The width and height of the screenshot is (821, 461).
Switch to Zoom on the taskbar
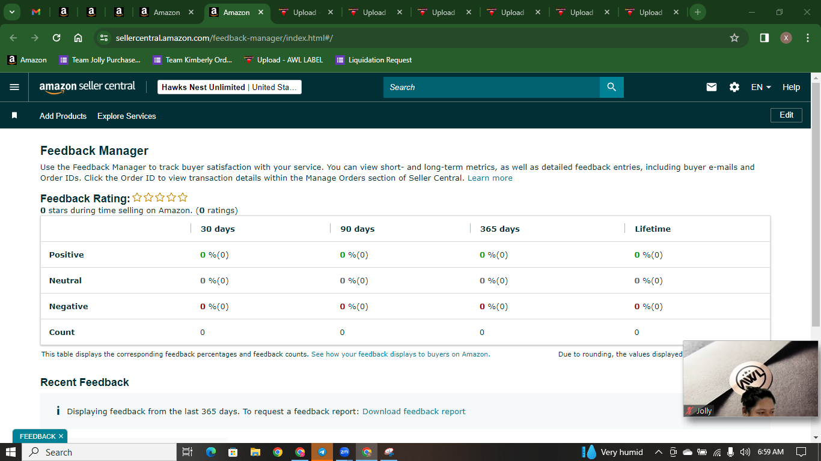[344, 452]
